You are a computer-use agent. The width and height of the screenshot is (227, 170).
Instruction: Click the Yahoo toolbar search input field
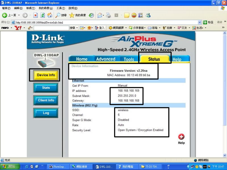[51, 28]
